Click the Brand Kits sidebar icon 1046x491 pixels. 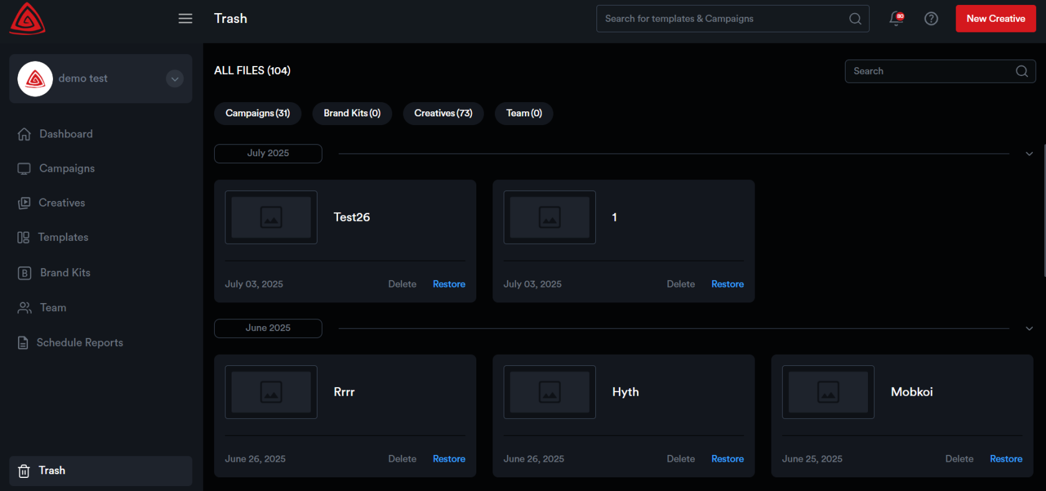coord(24,273)
